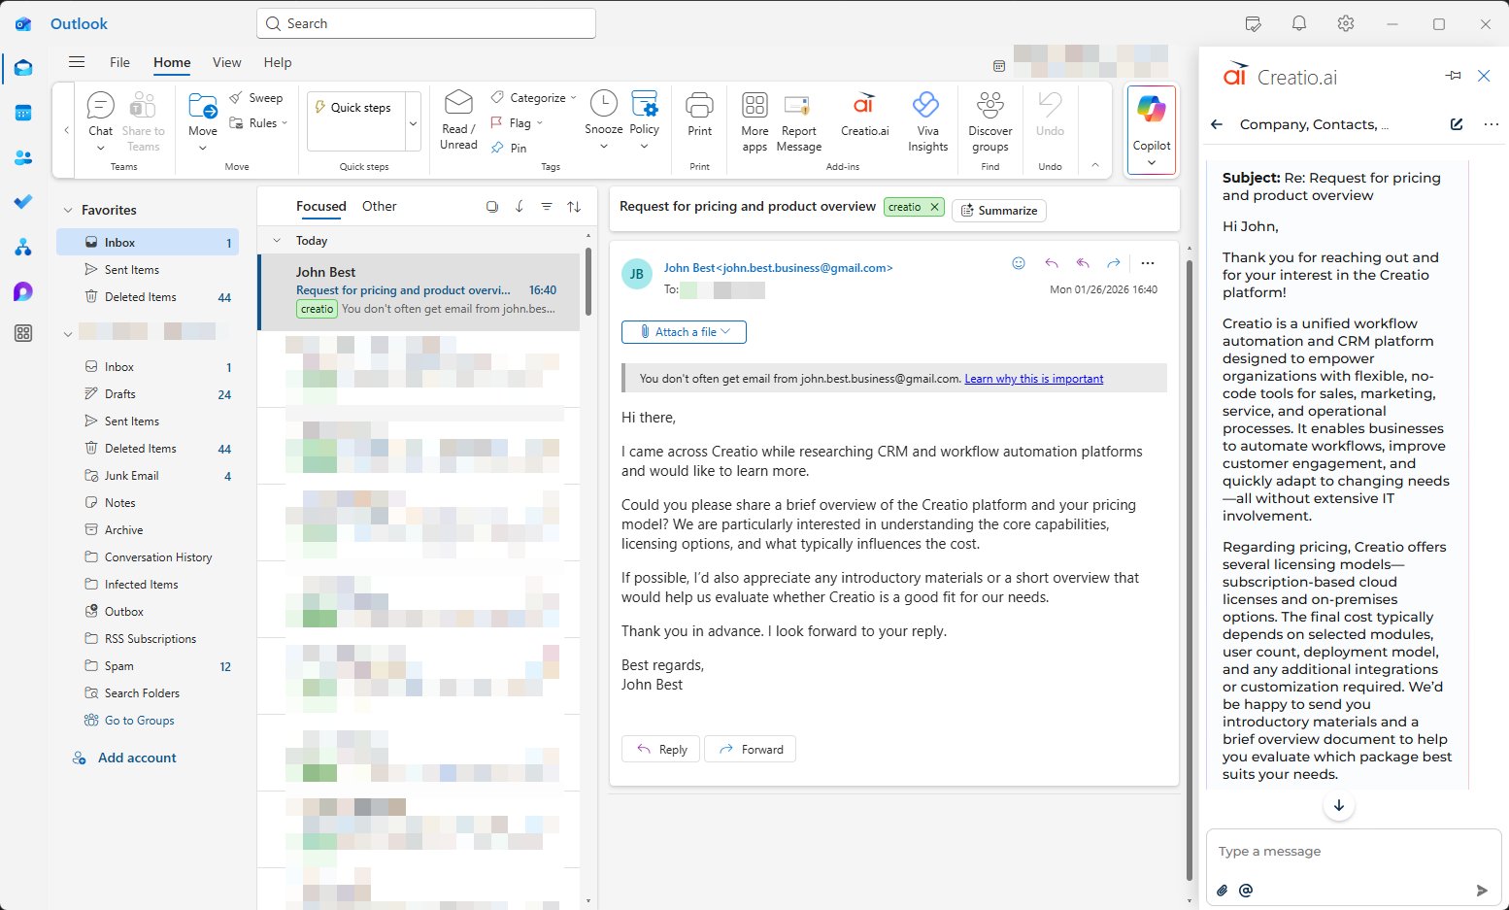Open the Learn why this is important link

click(1033, 378)
